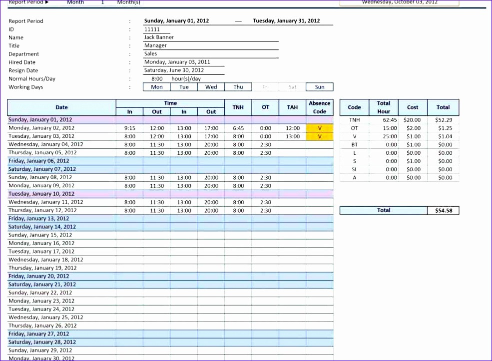This screenshot has height=361, width=492.
Task: Select the Monday, January 23, 2012 date cell
Action: pos(61,301)
